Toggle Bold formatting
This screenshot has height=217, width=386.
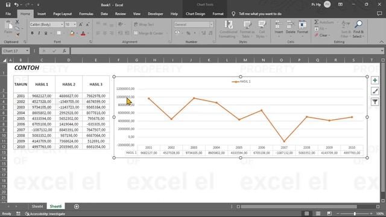[x=32, y=33]
